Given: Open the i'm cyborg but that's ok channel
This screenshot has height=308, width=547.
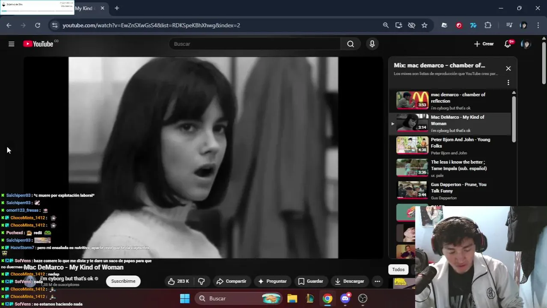Looking at the screenshot, I should [67, 278].
